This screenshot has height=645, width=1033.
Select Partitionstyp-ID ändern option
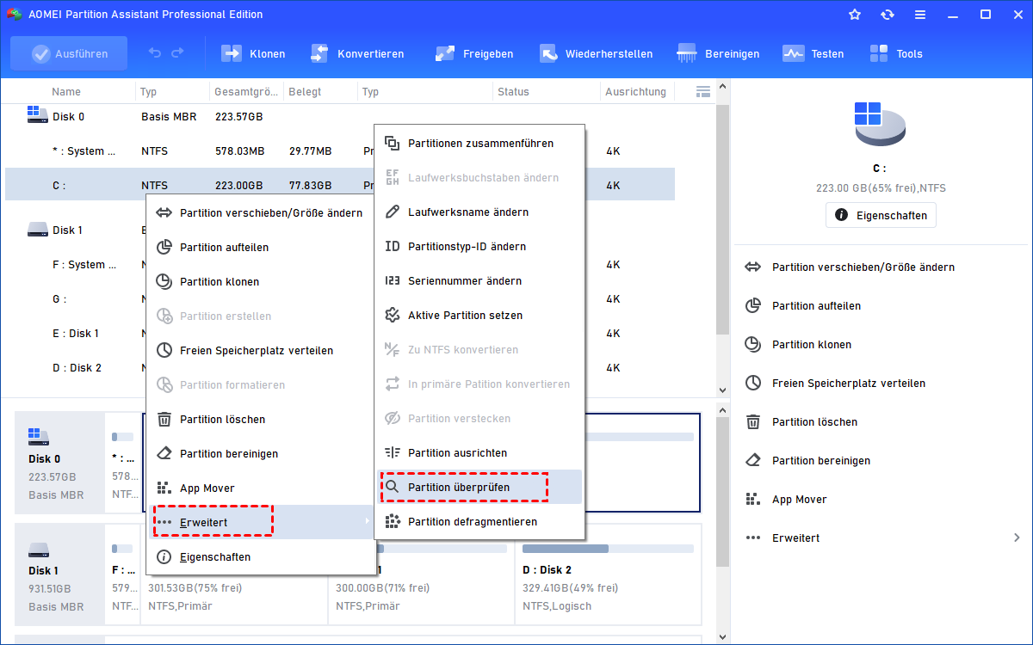click(479, 247)
